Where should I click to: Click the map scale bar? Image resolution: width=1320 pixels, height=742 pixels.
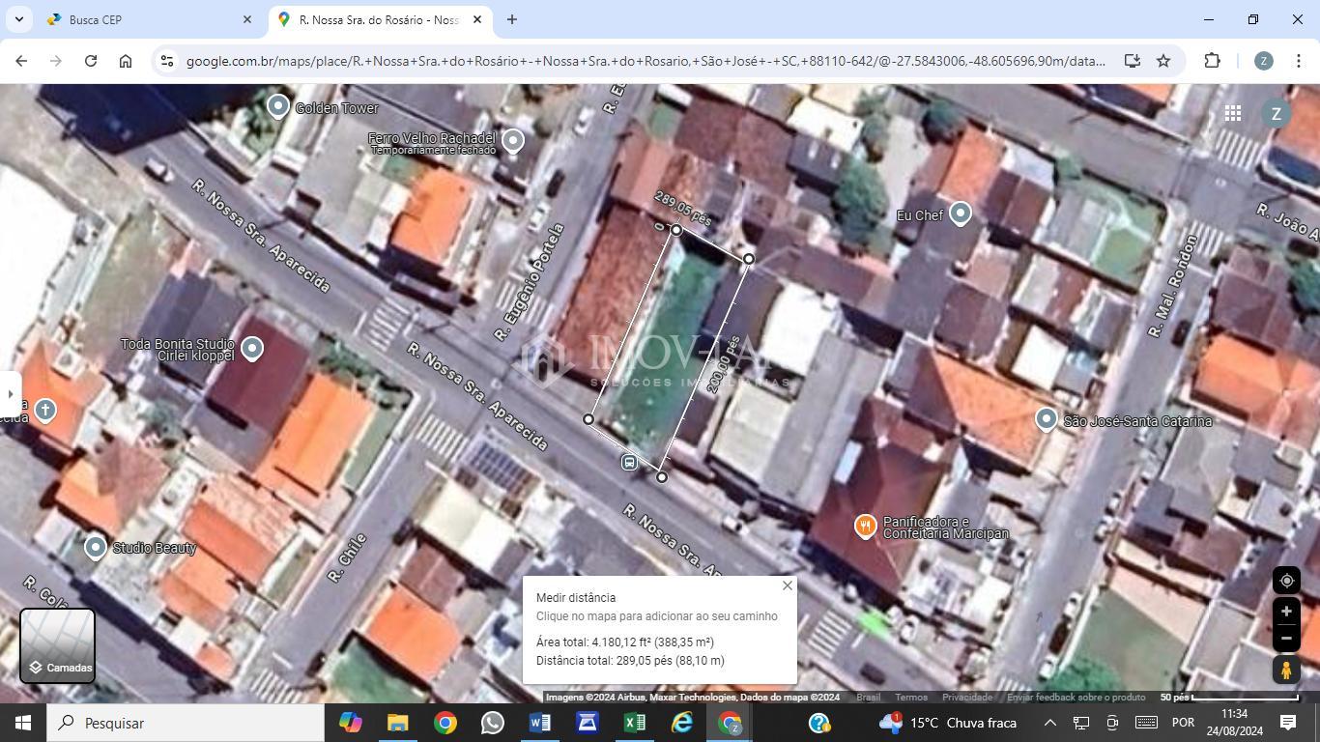click(1244, 698)
